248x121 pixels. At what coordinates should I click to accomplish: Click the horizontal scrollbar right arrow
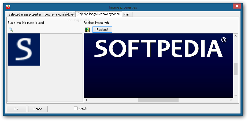[231, 100]
